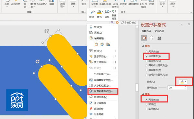Image resolution: width=194 pixels, height=119 pixels.
Task: Select the 图片或纹理填充(P) radio button
Action: tap(146, 65)
